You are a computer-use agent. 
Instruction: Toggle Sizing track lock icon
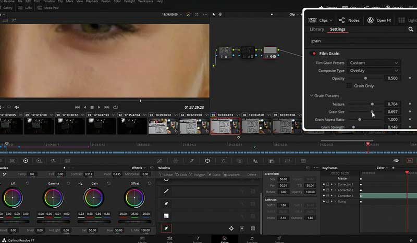[x=328, y=201]
